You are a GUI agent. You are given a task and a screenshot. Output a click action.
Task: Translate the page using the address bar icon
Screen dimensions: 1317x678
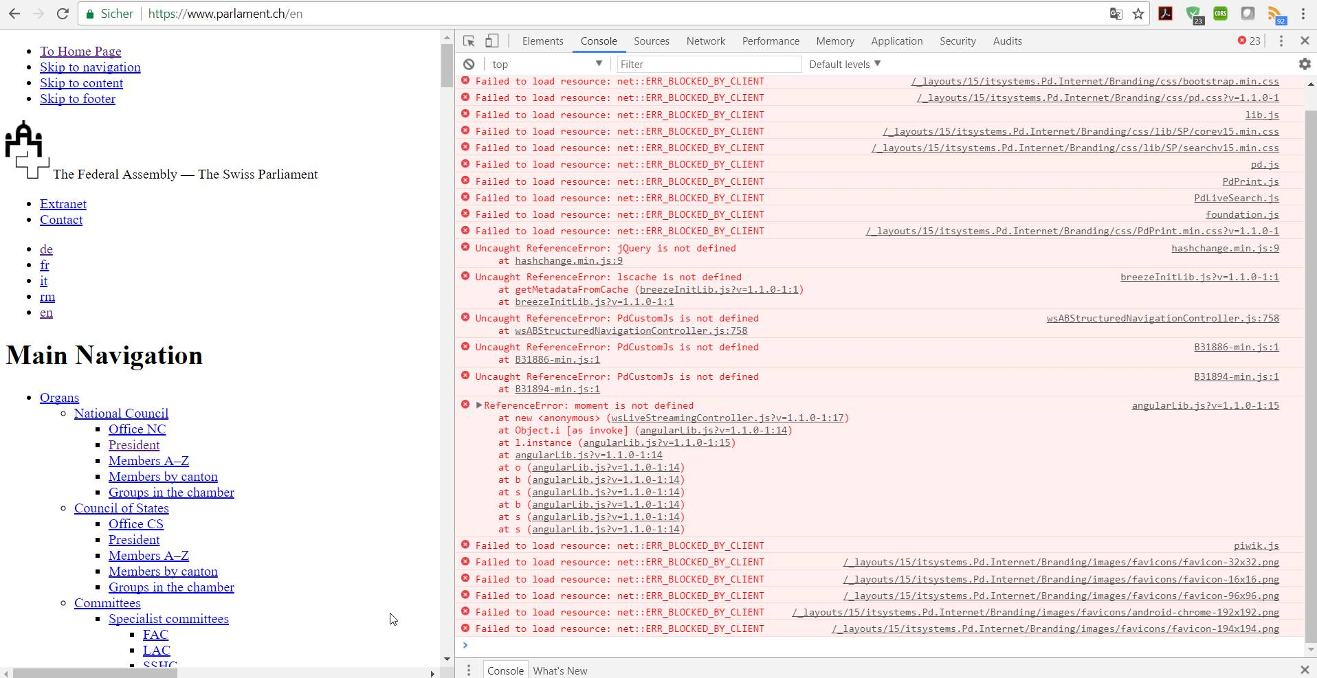click(x=1115, y=13)
